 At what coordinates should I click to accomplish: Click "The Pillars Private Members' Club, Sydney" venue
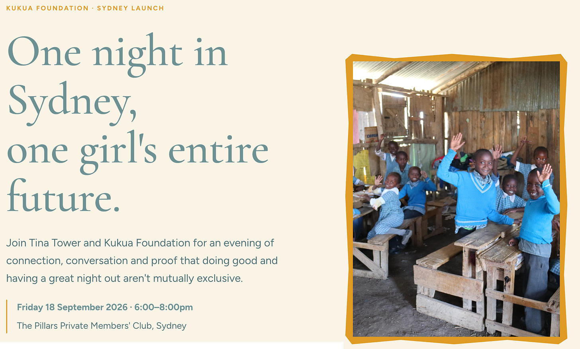(x=102, y=326)
